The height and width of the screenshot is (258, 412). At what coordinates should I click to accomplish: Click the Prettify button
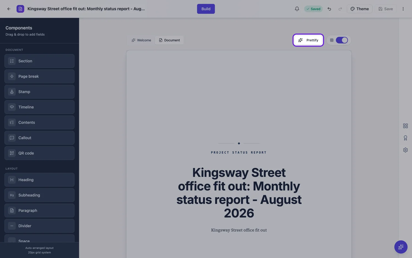coord(308,40)
